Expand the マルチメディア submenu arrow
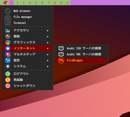The width and height of the screenshot is (130, 117). [x=48, y=55]
